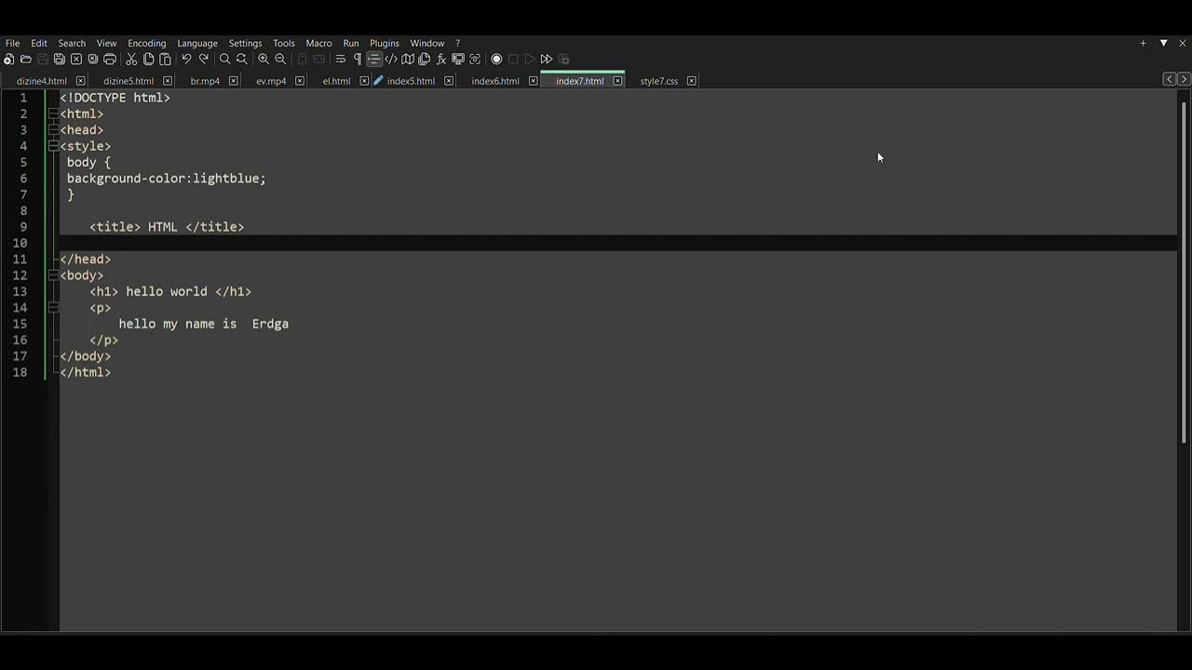
Task: Collapse the style fold marker on line 4
Action: [x=53, y=146]
